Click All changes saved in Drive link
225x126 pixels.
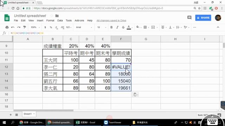111,21
